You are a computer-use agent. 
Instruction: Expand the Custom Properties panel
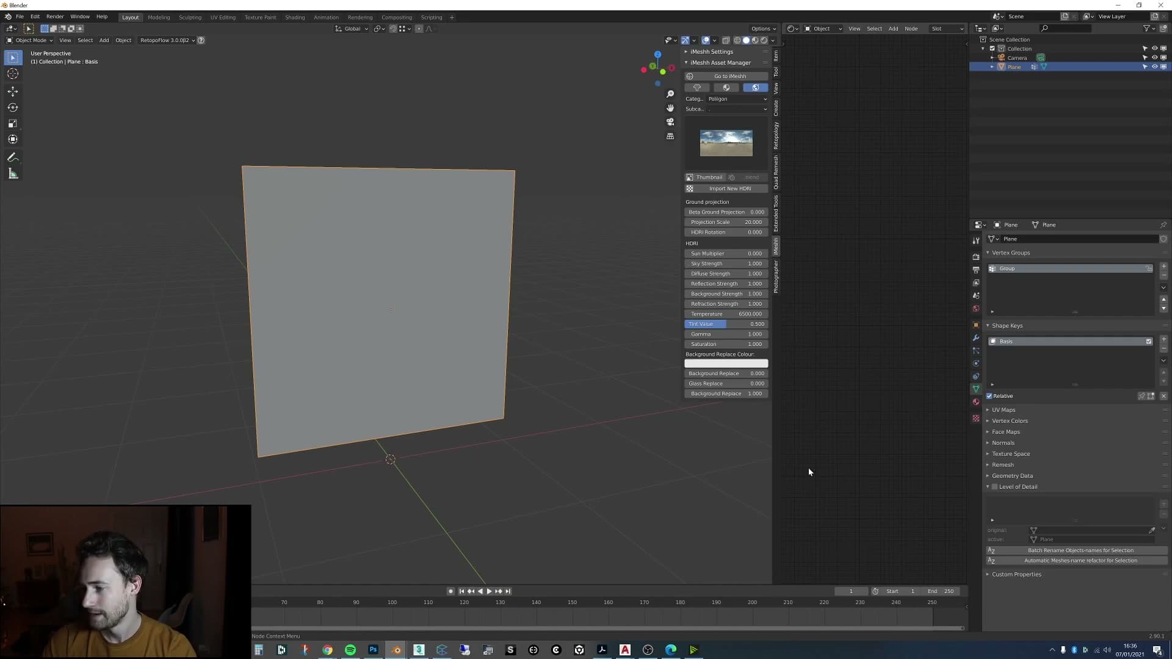pos(1016,575)
